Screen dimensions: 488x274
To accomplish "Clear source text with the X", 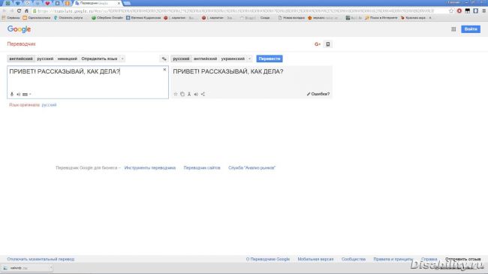I will point(164,69).
